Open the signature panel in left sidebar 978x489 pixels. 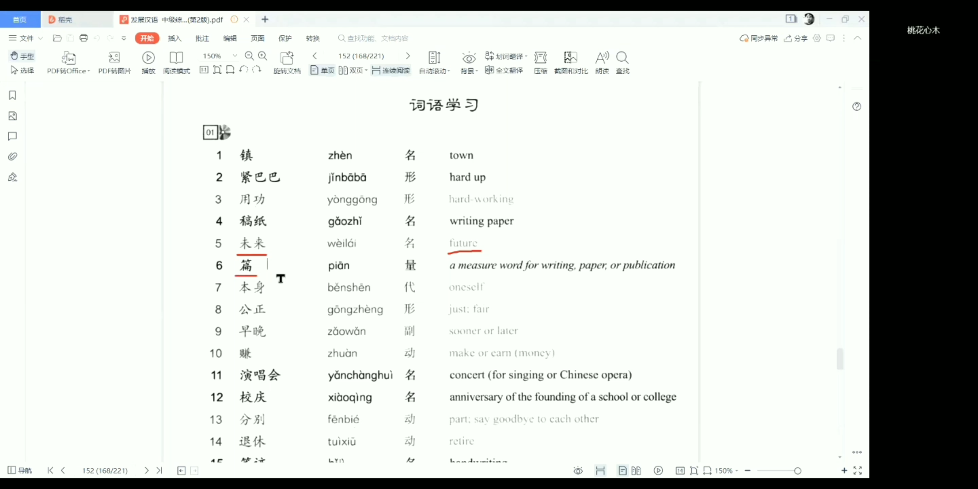[13, 177]
